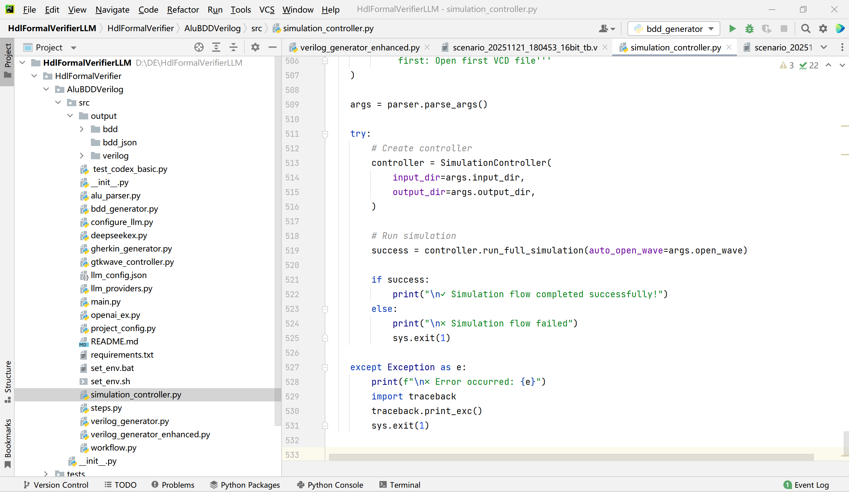
Task: Collapse the AluBDDVerilog folder
Action: [x=46, y=89]
